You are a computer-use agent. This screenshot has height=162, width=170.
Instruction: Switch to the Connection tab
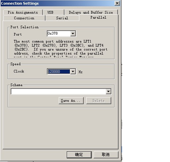24,18
